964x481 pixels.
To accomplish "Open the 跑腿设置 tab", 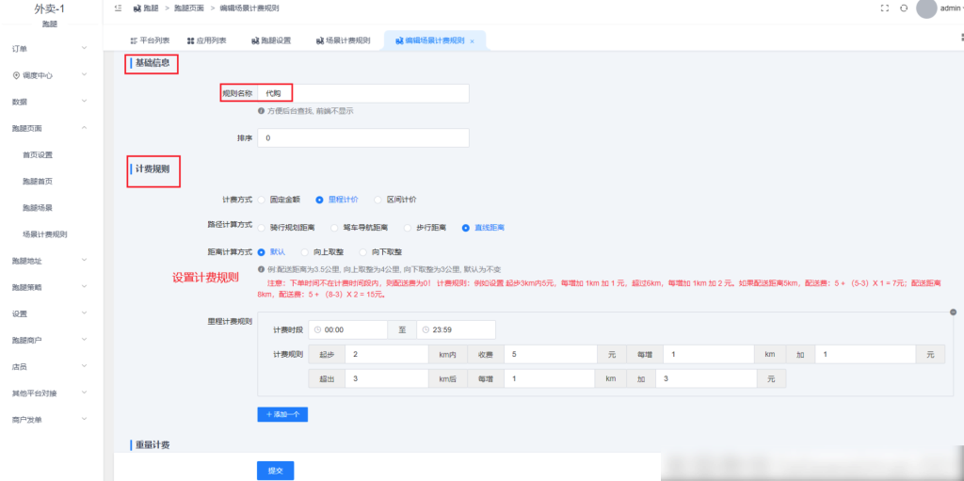I will point(271,41).
